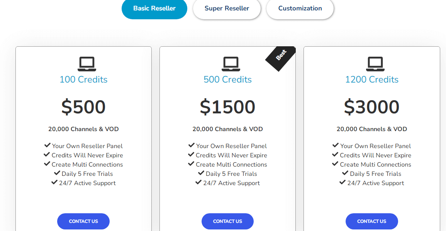
Task: Click the 500 Credits plan title
Action: coord(227,79)
